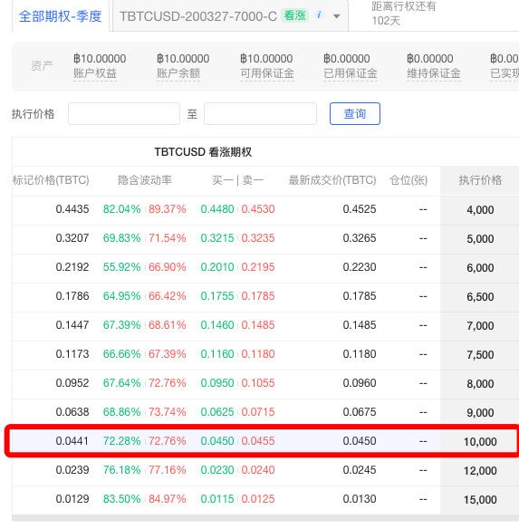Viewport: 519px width, 529px height.
Task: Click the 查询 button
Action: coord(355,114)
